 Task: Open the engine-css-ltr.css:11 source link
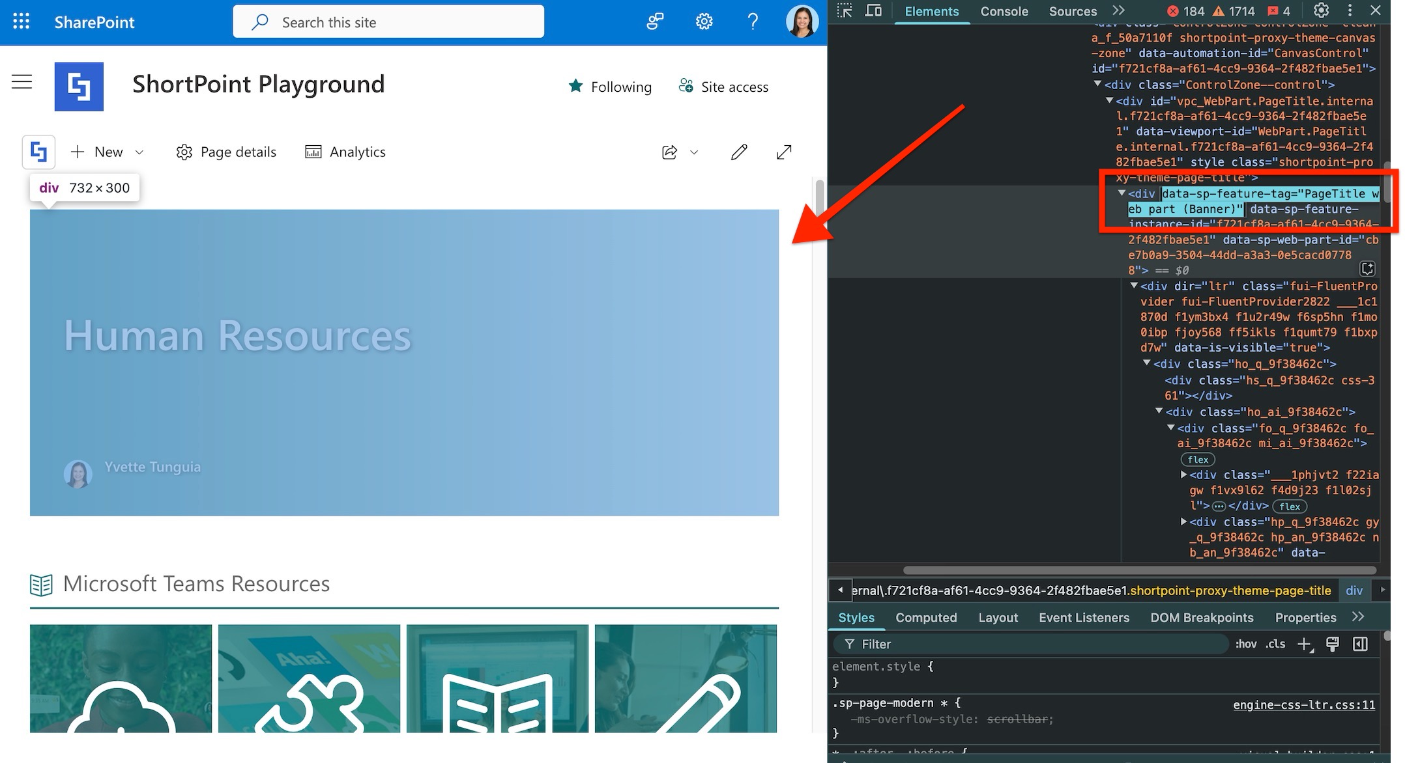tap(1303, 705)
